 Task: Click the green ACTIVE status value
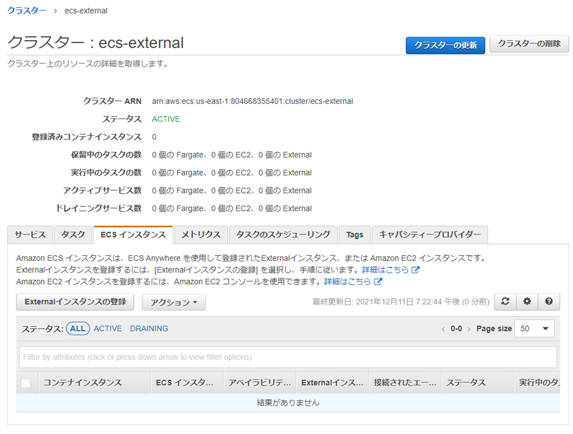[166, 119]
